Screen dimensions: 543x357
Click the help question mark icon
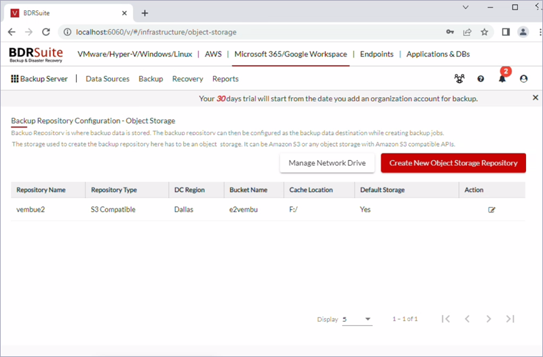[481, 79]
